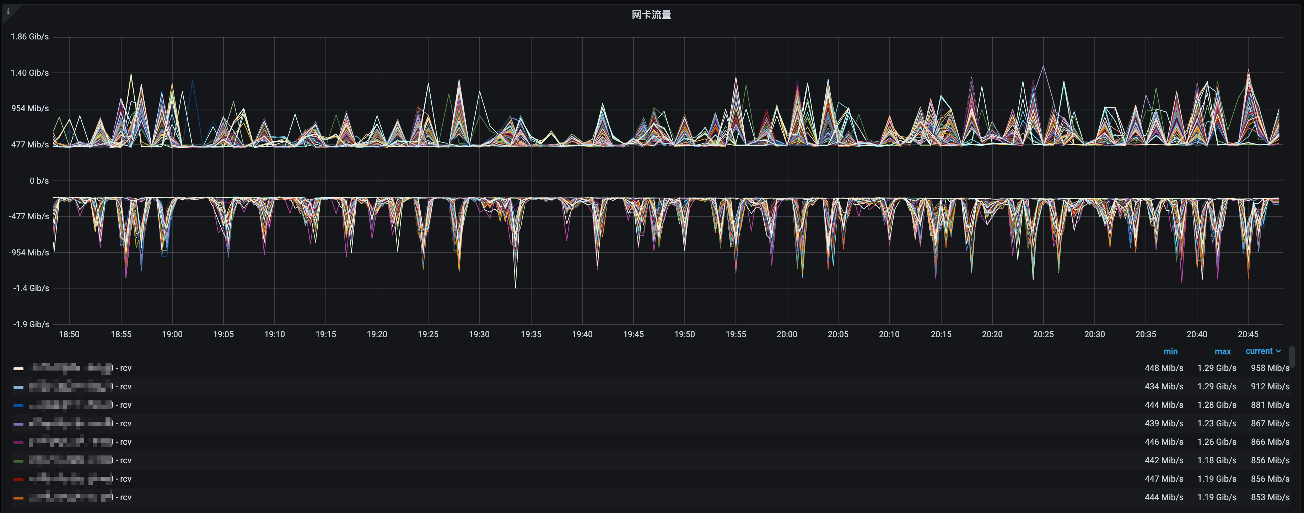
Task: Open color picker for 912 Mib/s series swatch
Action: (18, 387)
